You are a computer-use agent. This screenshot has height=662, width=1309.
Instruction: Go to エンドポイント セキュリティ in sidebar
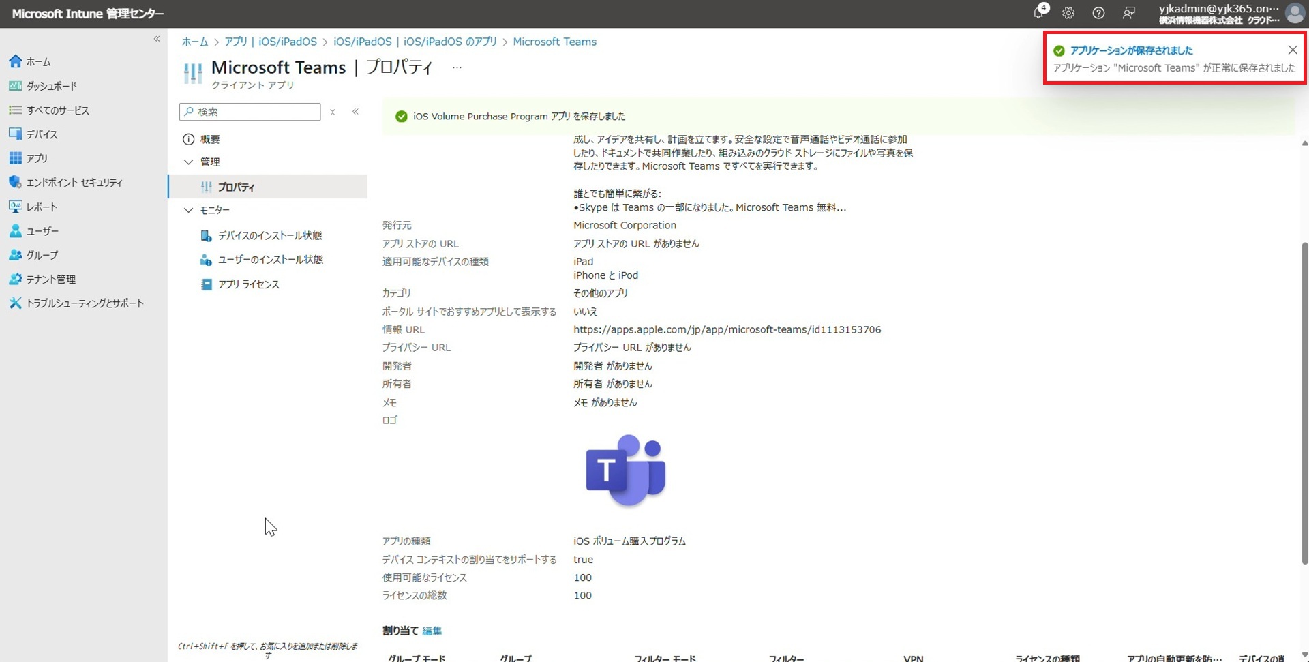tap(74, 183)
